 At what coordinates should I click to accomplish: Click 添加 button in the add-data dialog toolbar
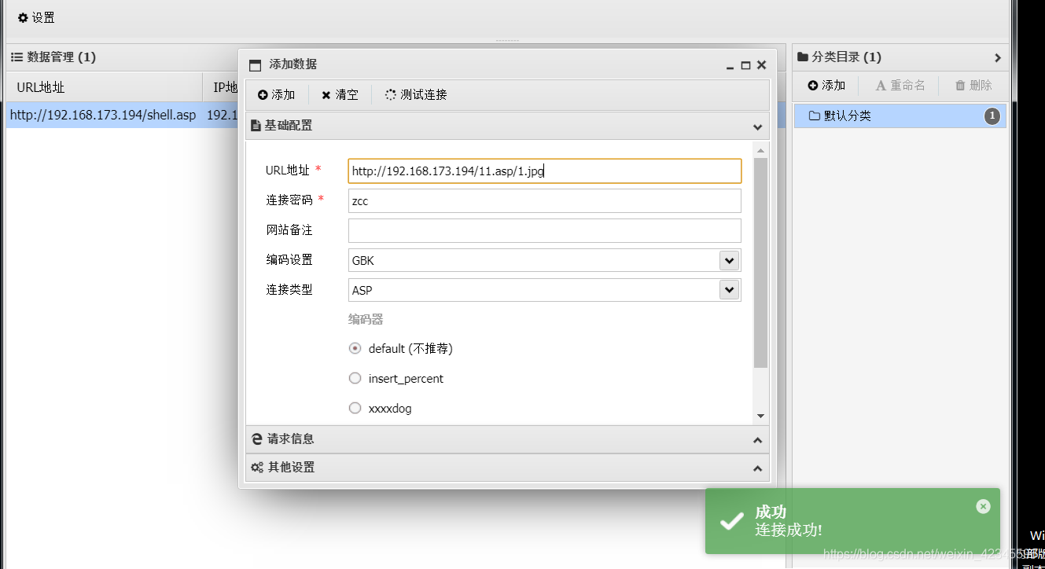click(276, 94)
